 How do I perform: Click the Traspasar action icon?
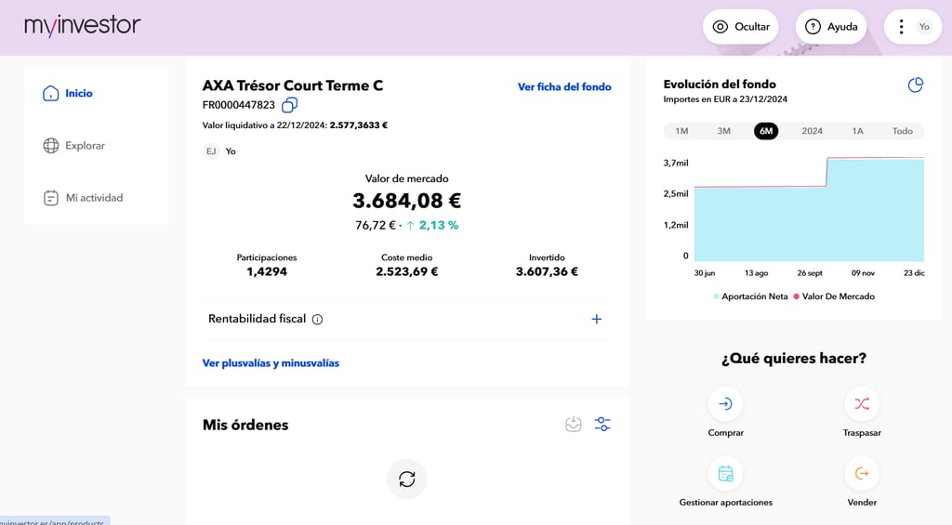tap(862, 403)
